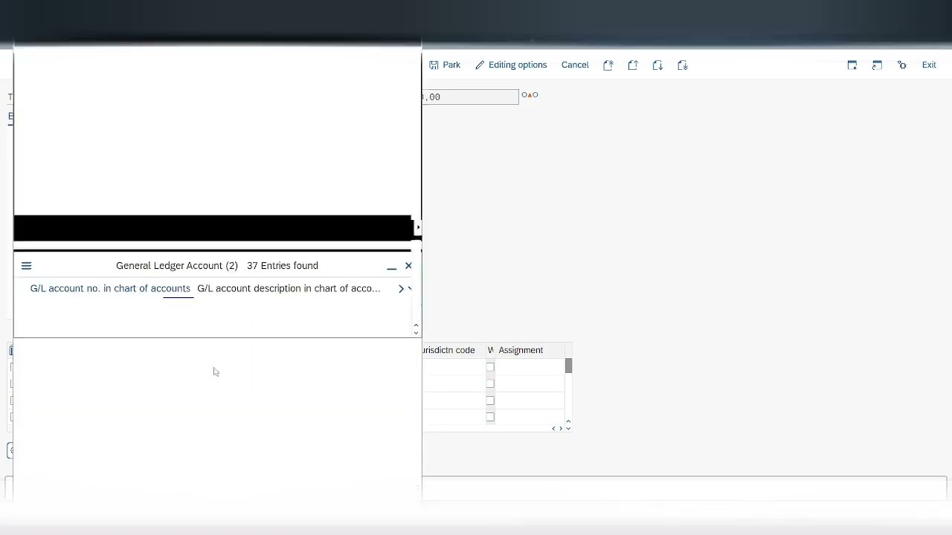The height and width of the screenshot is (535, 952).
Task: Click table scroll down arrow
Action: (x=568, y=429)
